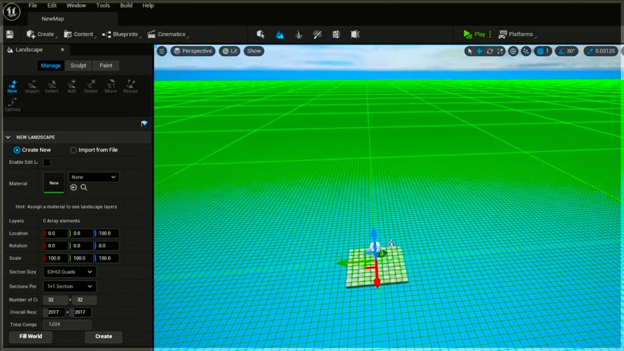Switch to the Sculpt tab

[x=79, y=66]
